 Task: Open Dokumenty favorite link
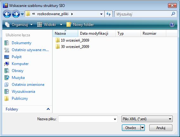tap(22, 43)
